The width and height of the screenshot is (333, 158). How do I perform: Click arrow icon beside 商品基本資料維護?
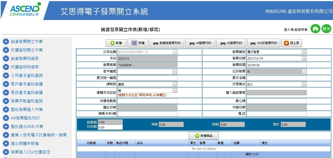(x=6, y=92)
